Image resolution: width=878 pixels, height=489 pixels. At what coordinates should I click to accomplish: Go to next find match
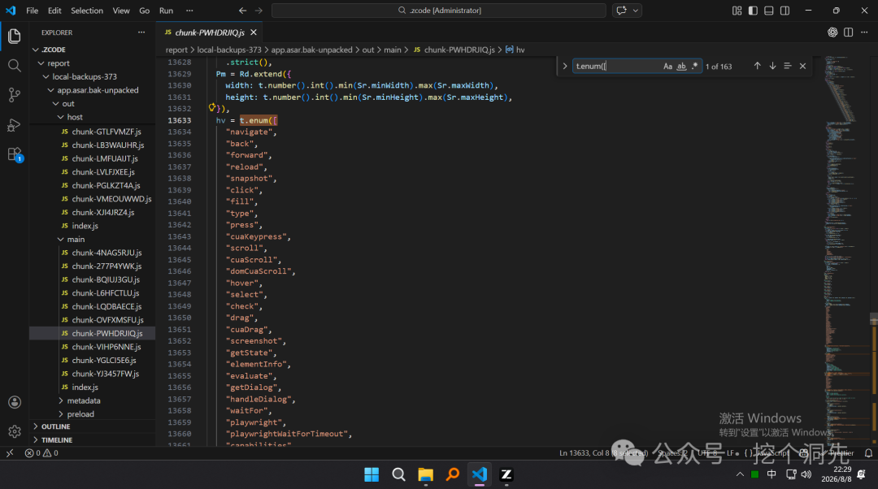coord(772,66)
